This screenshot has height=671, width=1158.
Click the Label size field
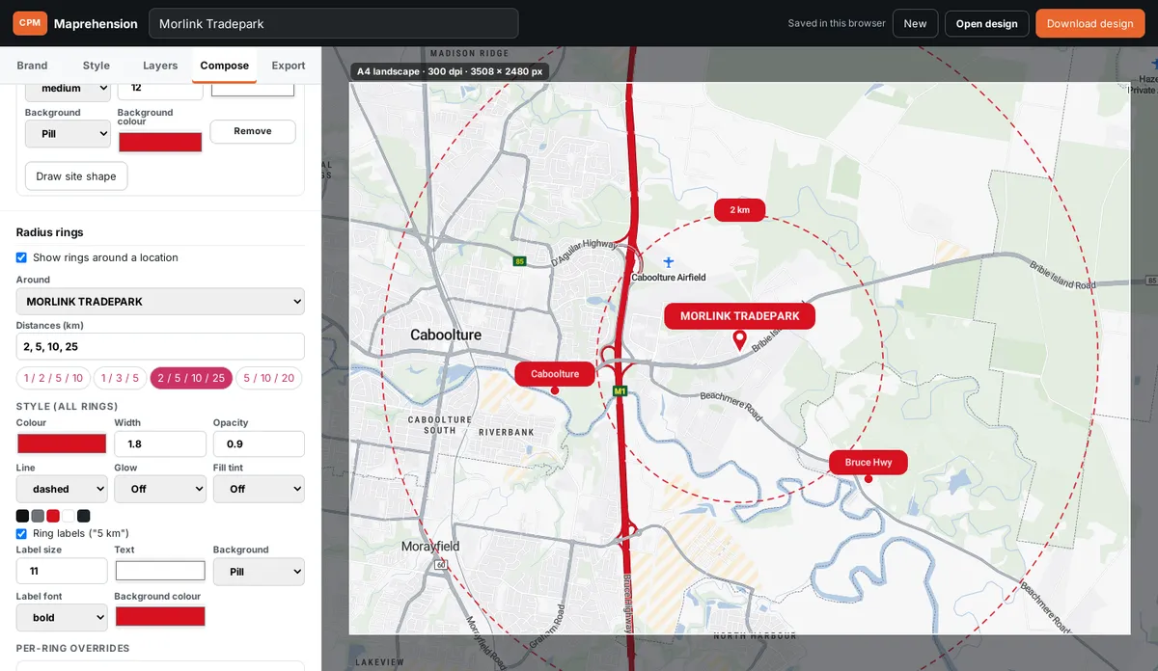click(x=62, y=571)
